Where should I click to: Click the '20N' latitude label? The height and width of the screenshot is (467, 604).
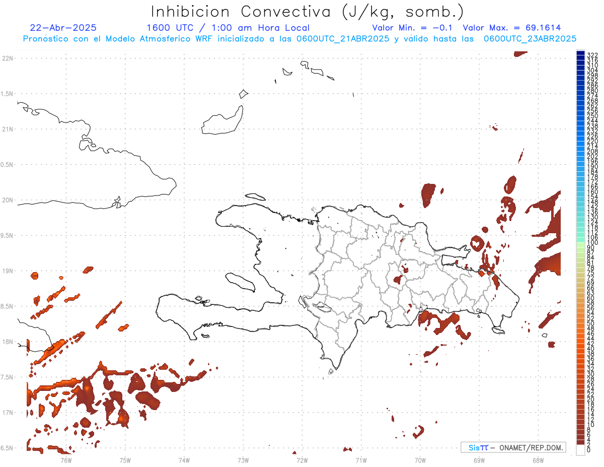pos(8,200)
